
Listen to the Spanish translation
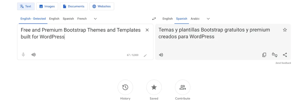click(161, 55)
